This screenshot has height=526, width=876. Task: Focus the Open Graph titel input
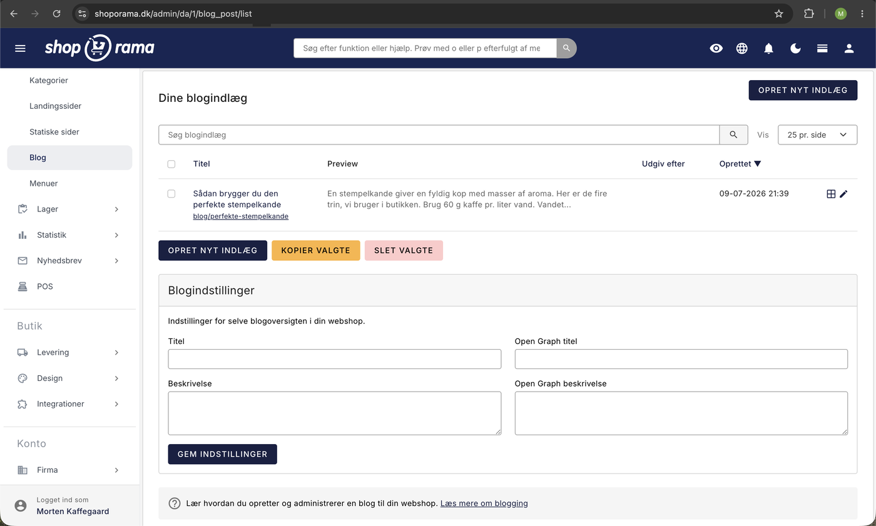[681, 359]
